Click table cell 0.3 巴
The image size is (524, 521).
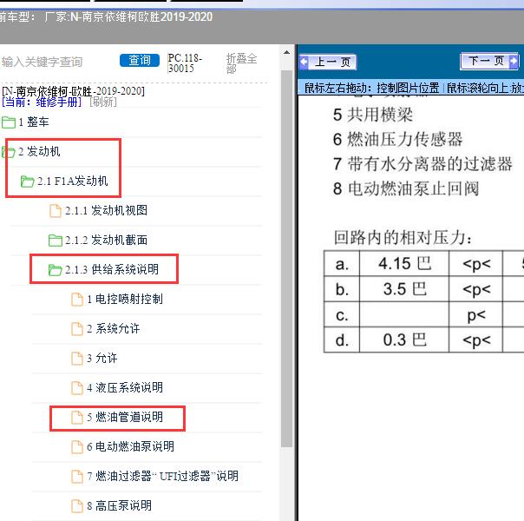pyautogui.click(x=404, y=340)
